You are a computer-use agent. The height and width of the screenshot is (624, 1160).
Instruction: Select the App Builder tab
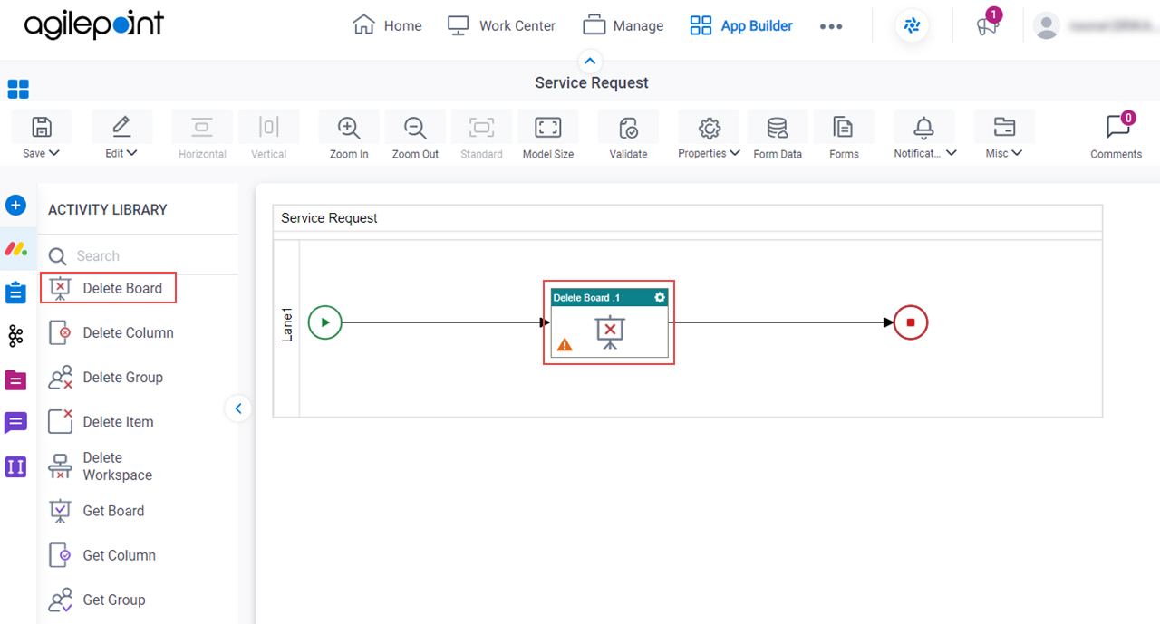[741, 25]
